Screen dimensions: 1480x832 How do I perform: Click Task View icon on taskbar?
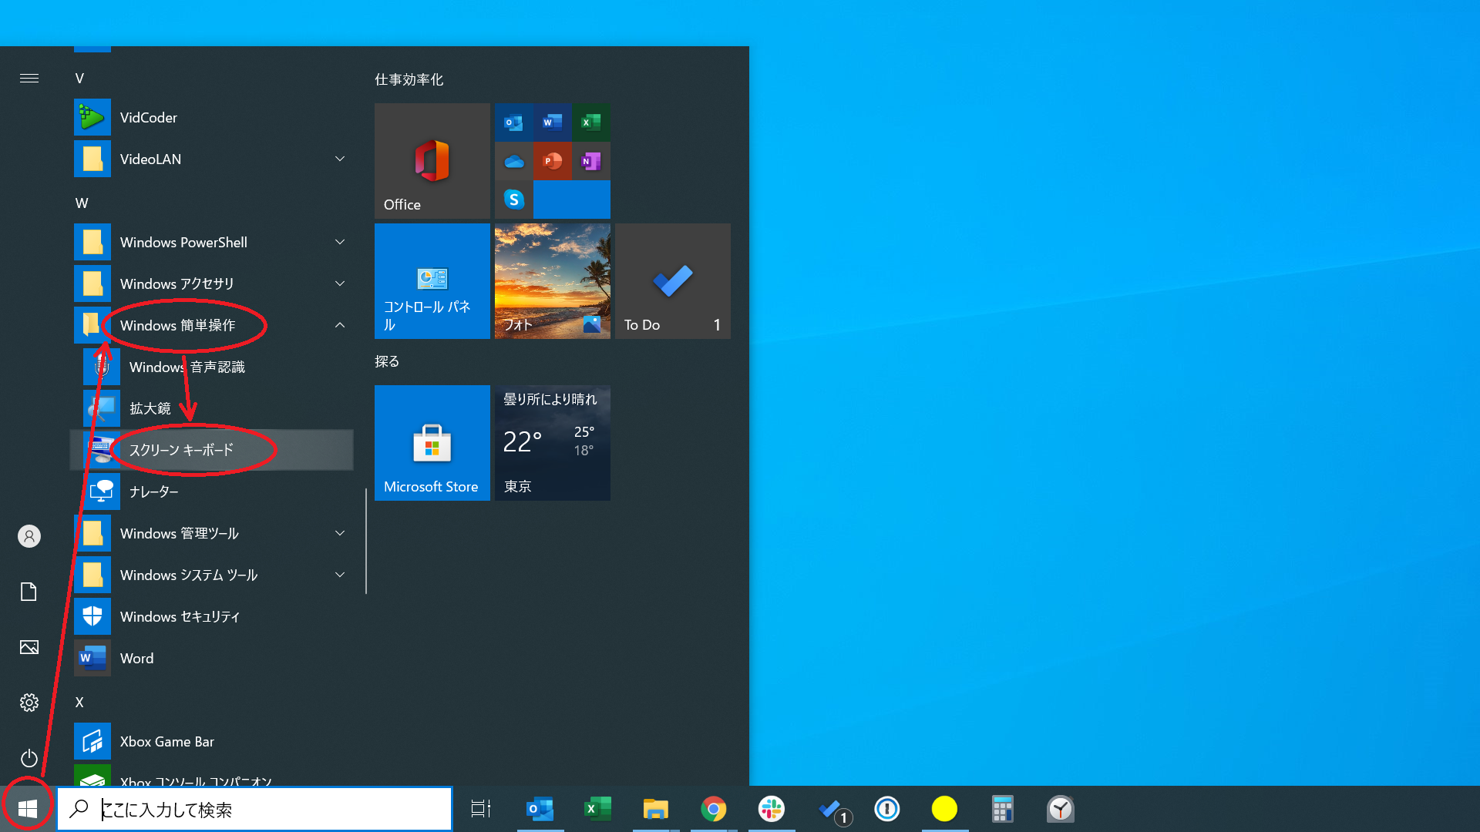click(481, 809)
